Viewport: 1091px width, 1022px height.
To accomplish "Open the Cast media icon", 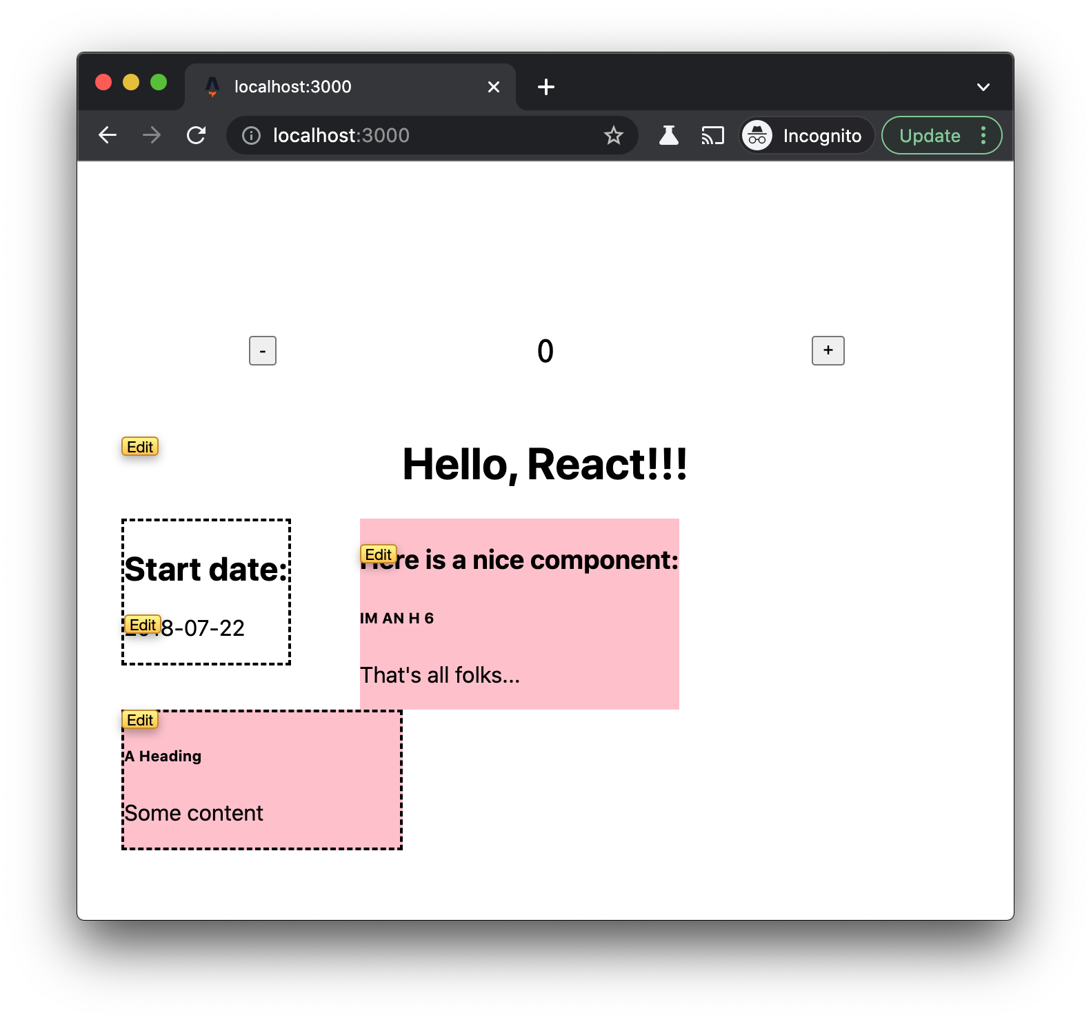I will pyautogui.click(x=712, y=135).
